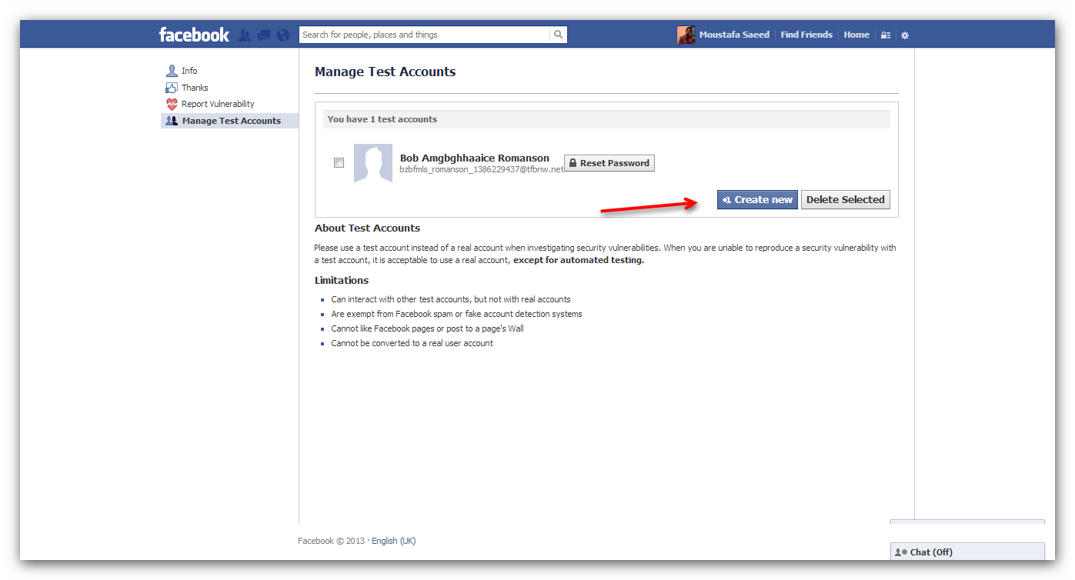
Task: Reset password for Bob Romanson
Action: [609, 163]
